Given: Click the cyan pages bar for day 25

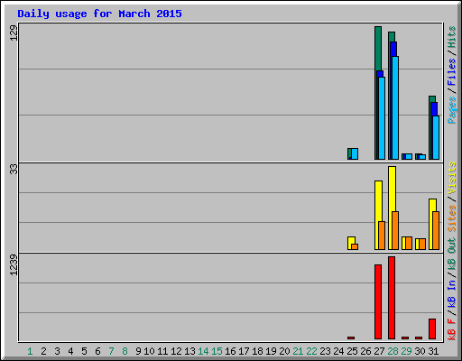Looking at the screenshot, I should pos(355,153).
